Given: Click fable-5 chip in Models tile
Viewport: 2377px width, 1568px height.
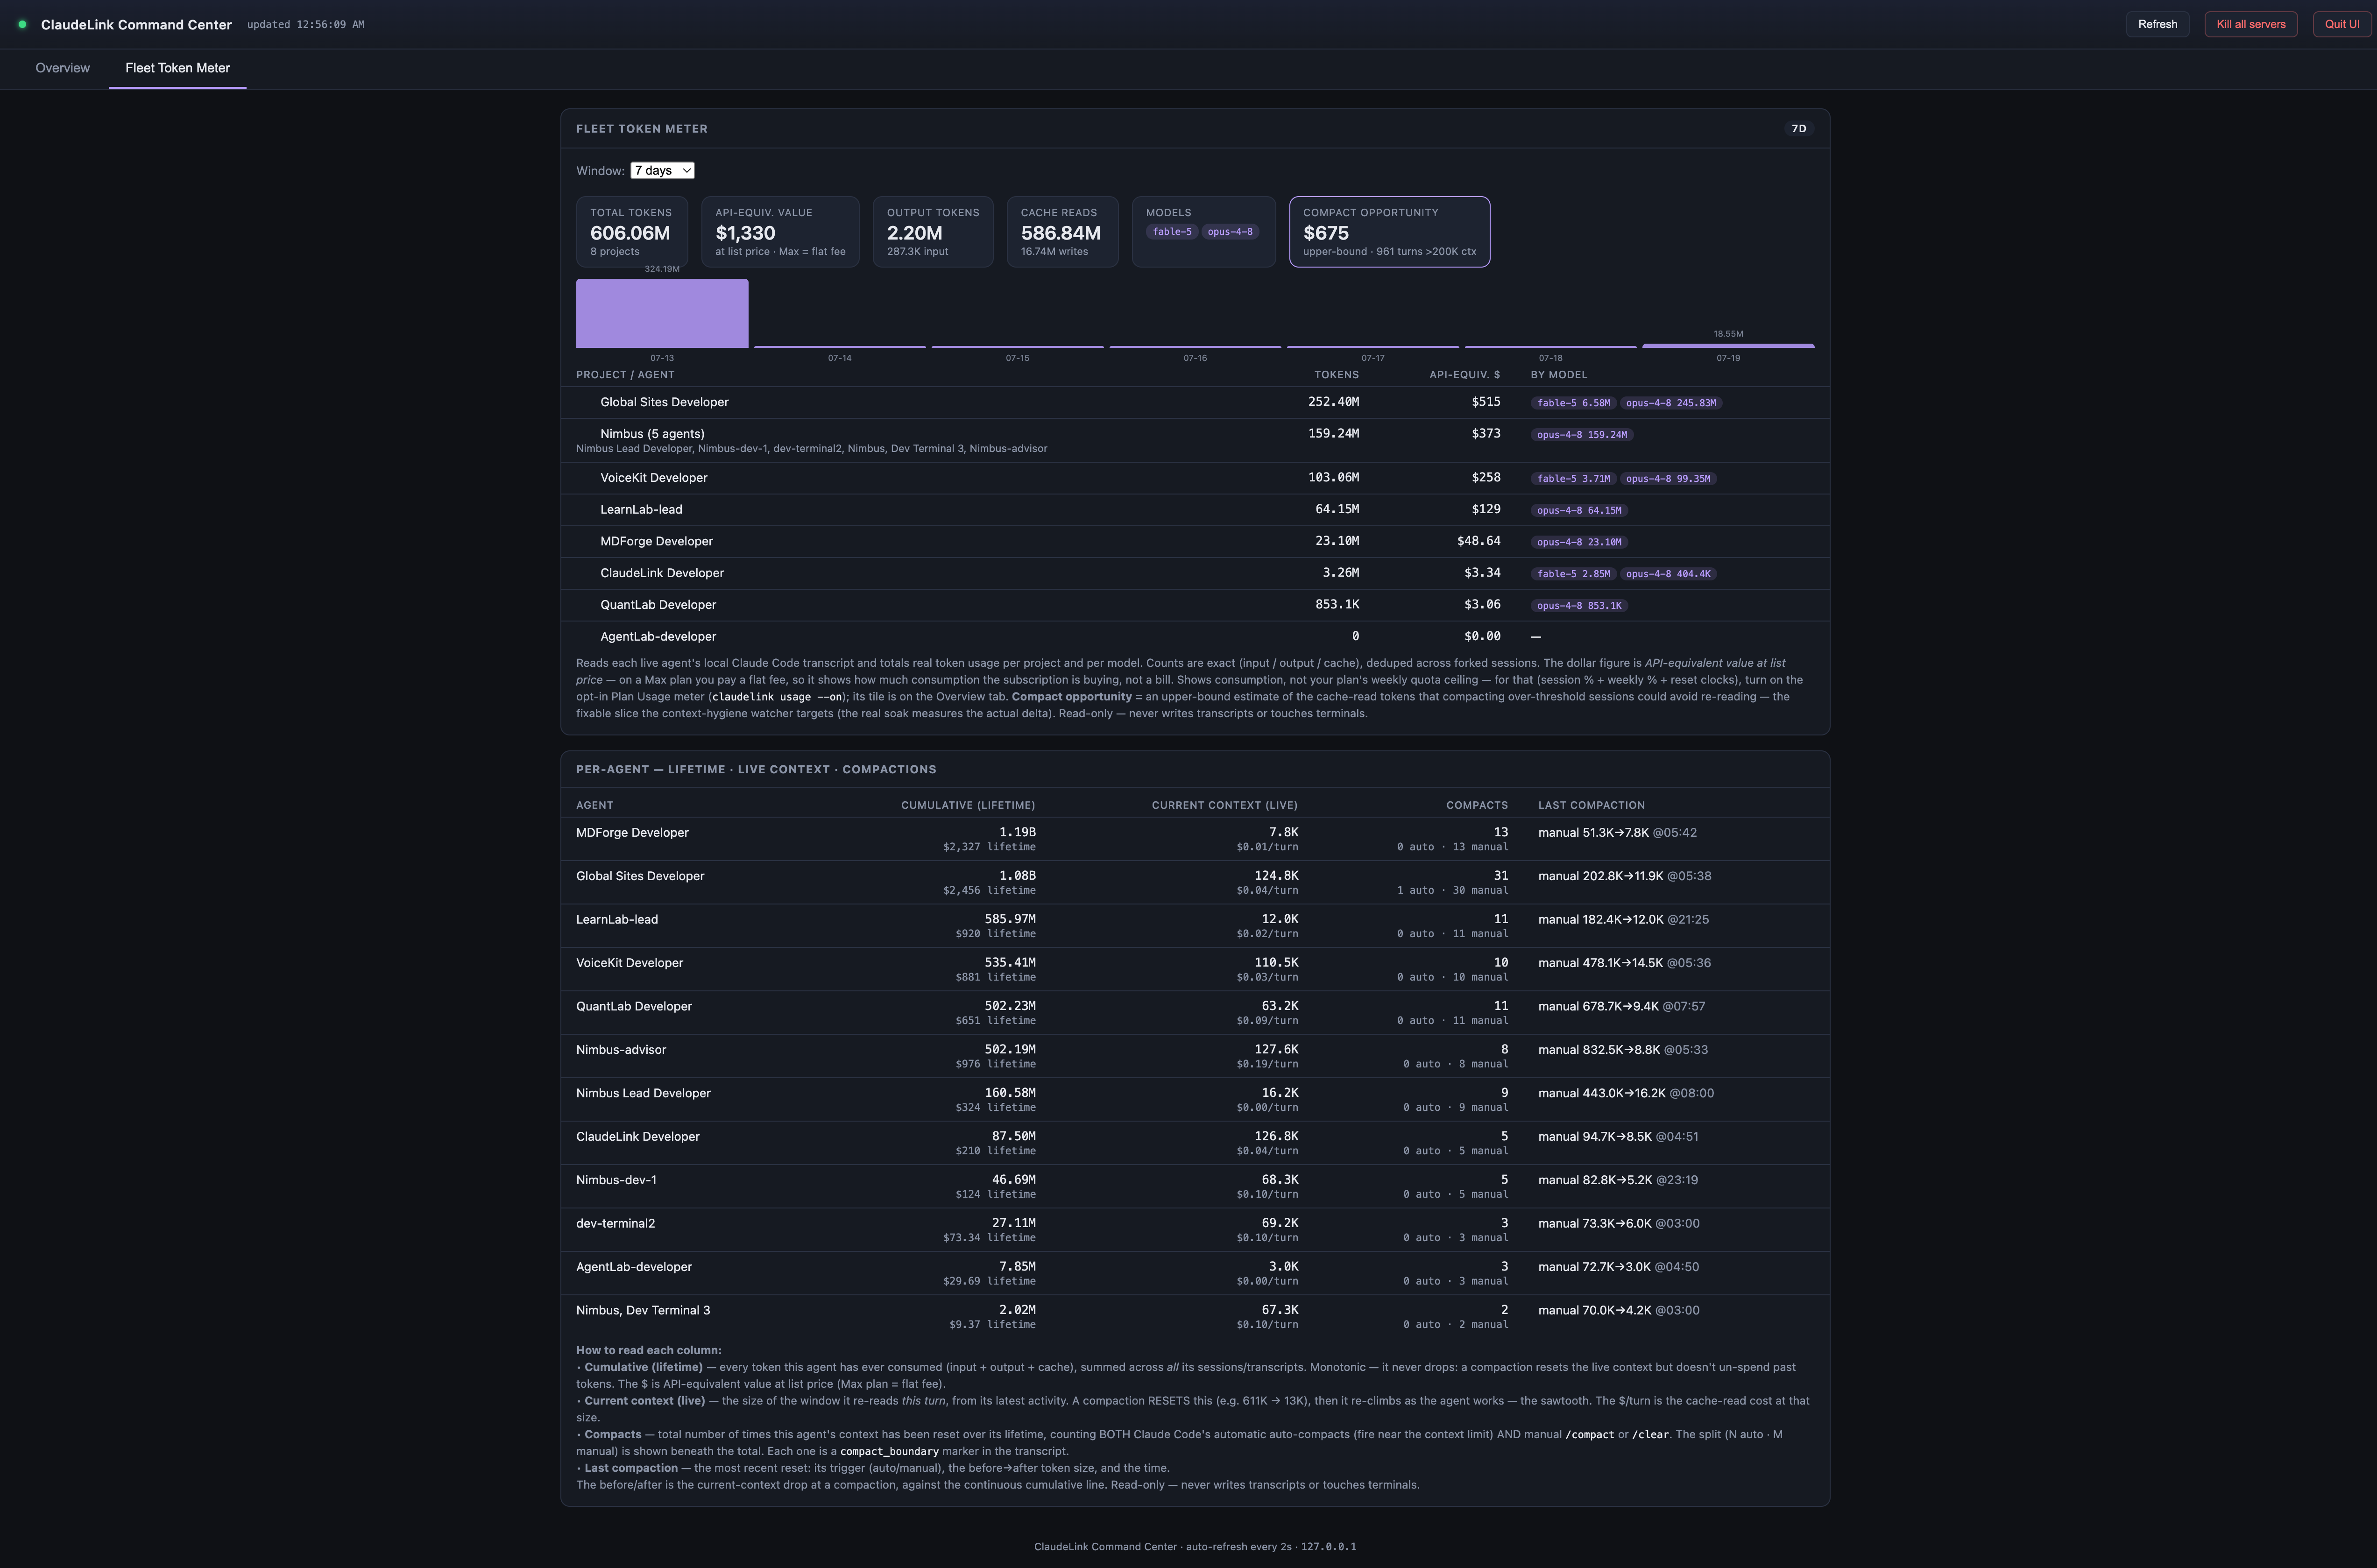Looking at the screenshot, I should click(x=1172, y=232).
